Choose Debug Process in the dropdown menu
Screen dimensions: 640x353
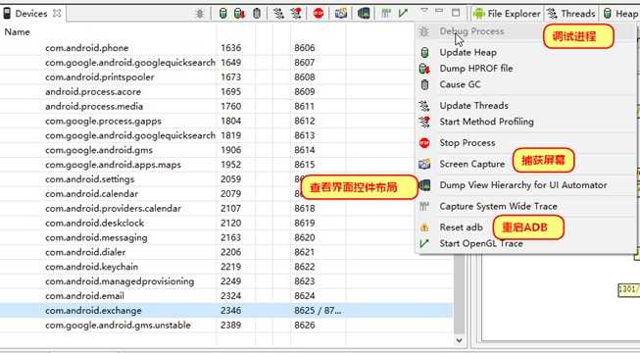click(x=471, y=31)
